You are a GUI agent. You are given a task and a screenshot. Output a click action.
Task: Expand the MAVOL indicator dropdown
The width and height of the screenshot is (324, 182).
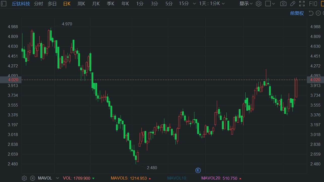(57, 178)
